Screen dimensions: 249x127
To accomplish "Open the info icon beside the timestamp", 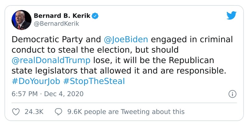I will [x=232, y=94].
